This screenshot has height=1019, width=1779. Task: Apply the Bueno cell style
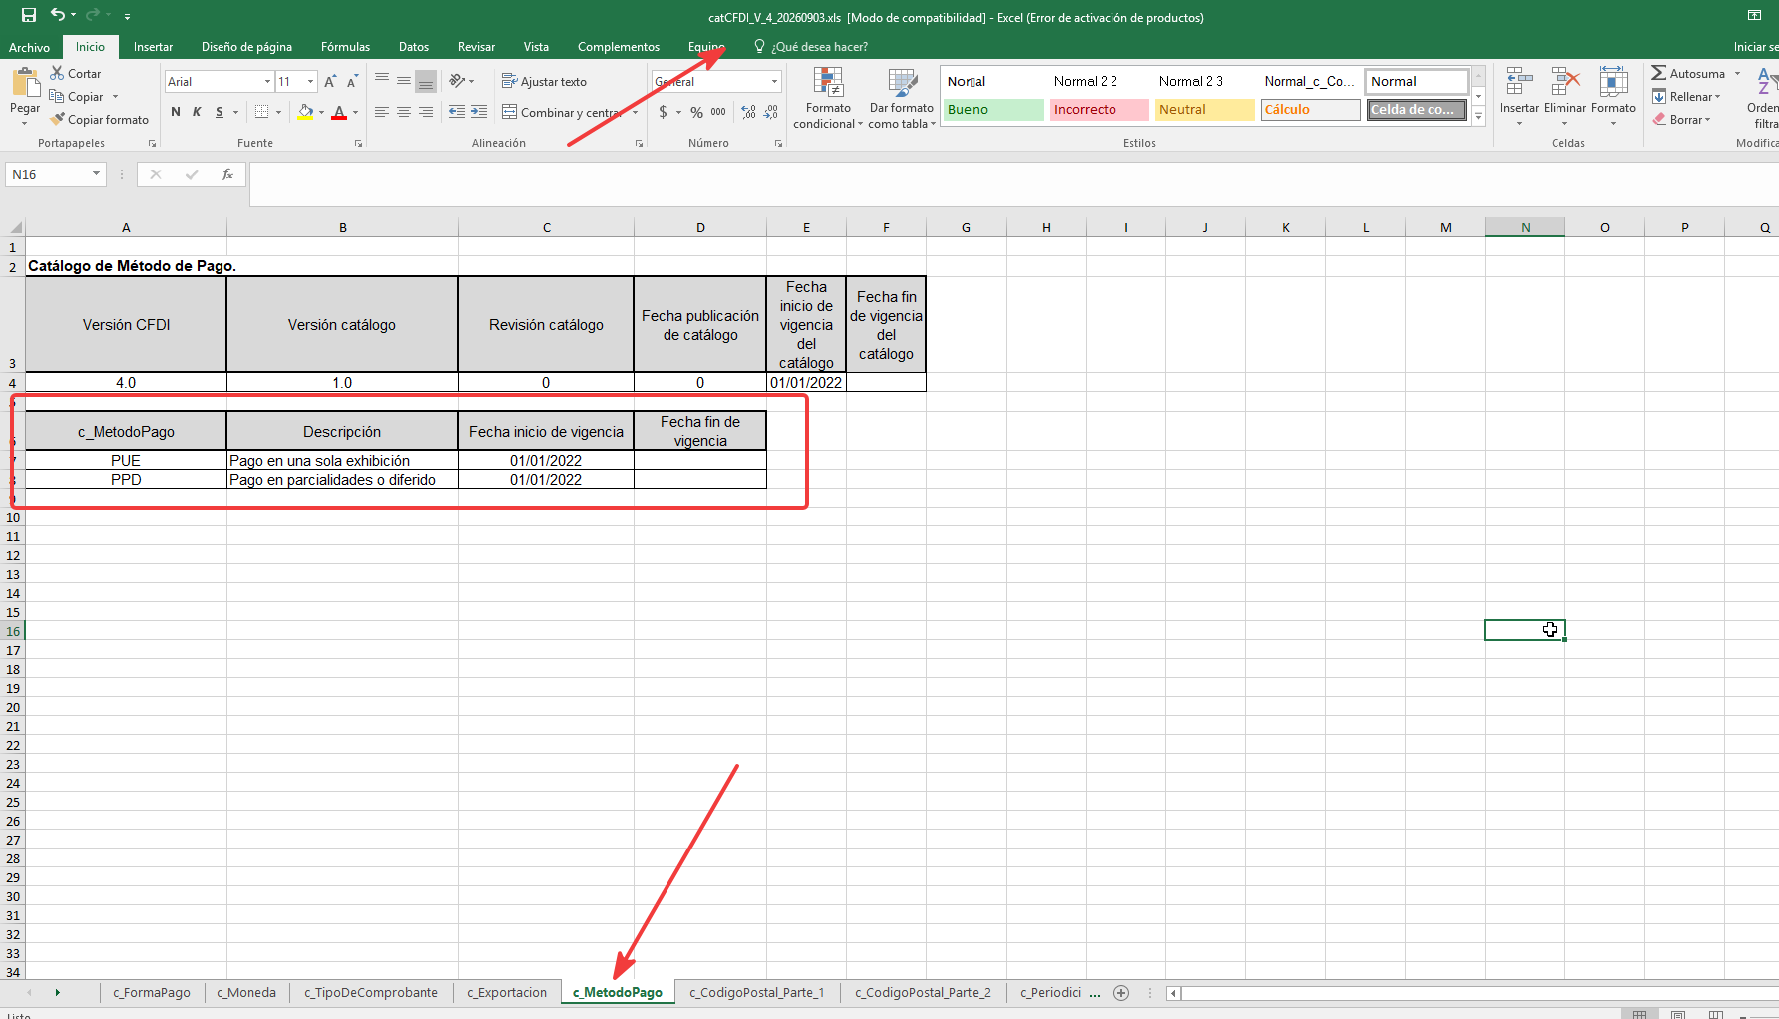994,110
